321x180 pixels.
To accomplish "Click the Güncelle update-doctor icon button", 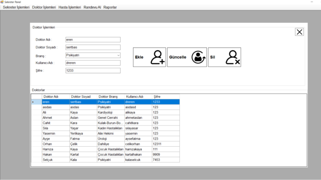I will (x=187, y=57).
